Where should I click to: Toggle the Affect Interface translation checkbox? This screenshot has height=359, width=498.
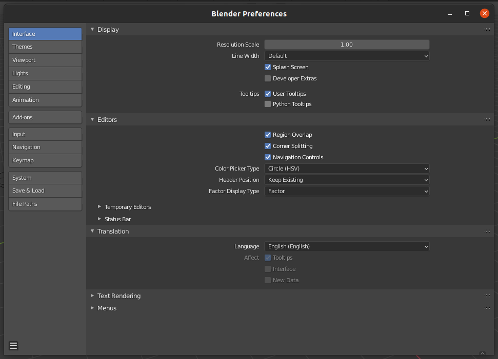coord(268,269)
